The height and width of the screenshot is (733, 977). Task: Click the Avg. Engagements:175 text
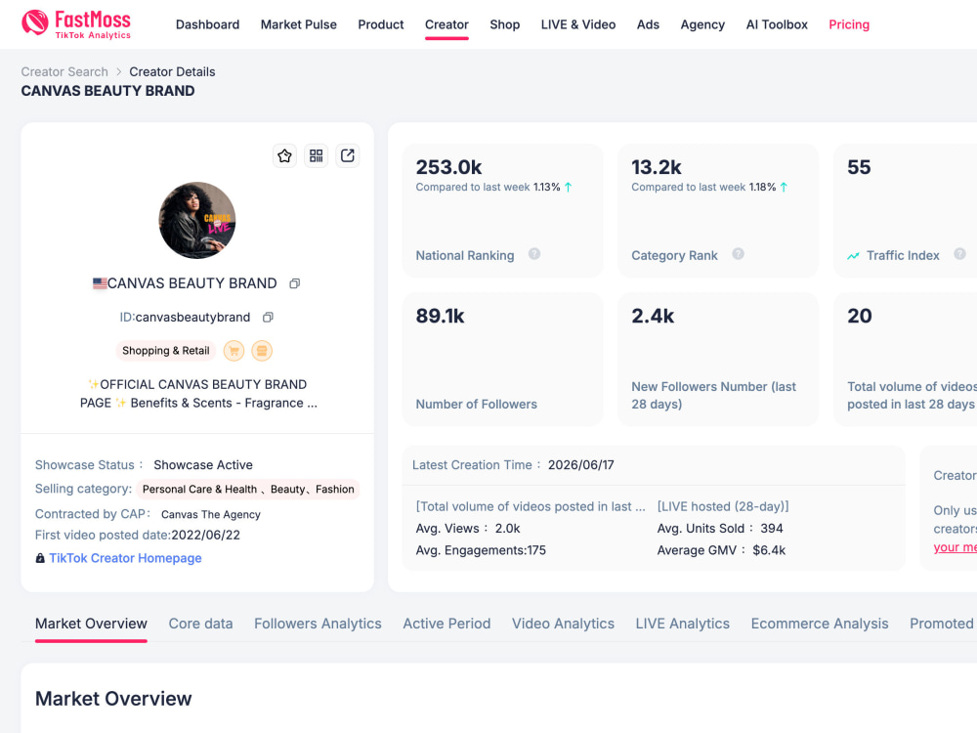click(x=481, y=550)
